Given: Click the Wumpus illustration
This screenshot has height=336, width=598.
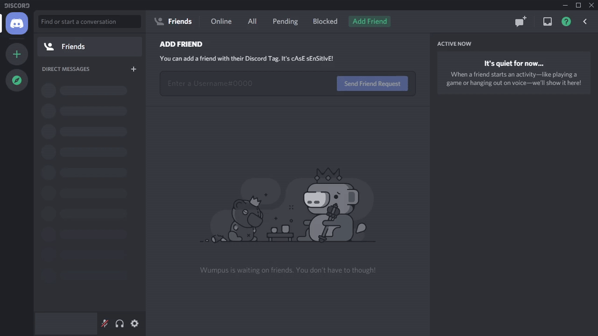Looking at the screenshot, I should [287, 205].
